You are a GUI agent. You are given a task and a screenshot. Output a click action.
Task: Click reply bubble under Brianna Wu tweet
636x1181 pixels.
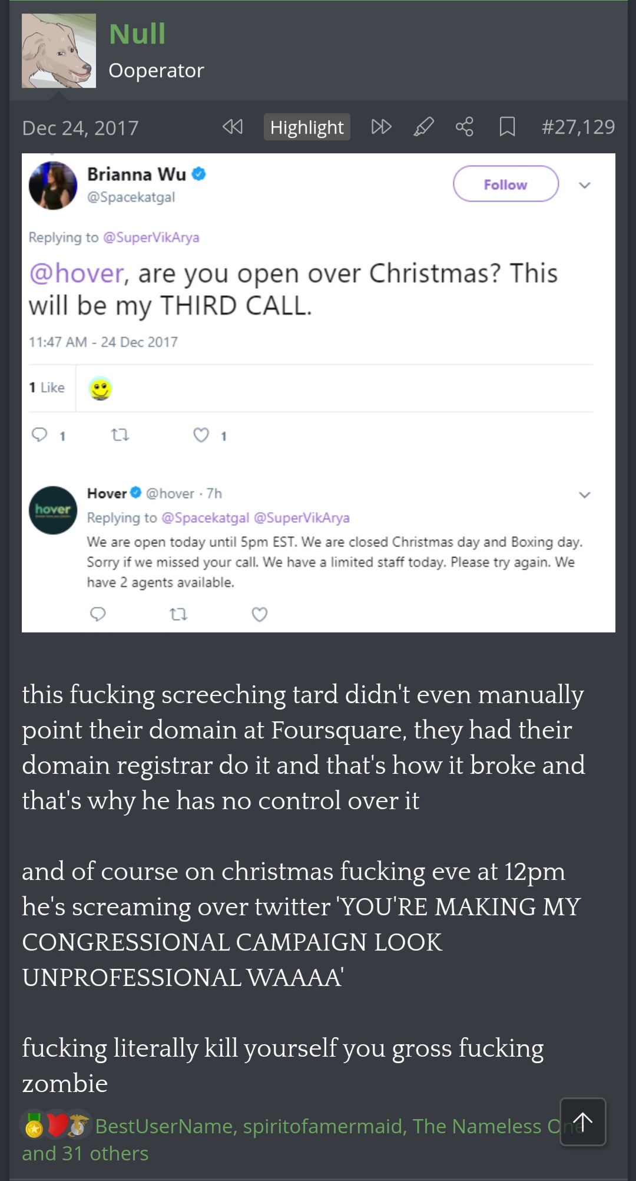(x=39, y=435)
